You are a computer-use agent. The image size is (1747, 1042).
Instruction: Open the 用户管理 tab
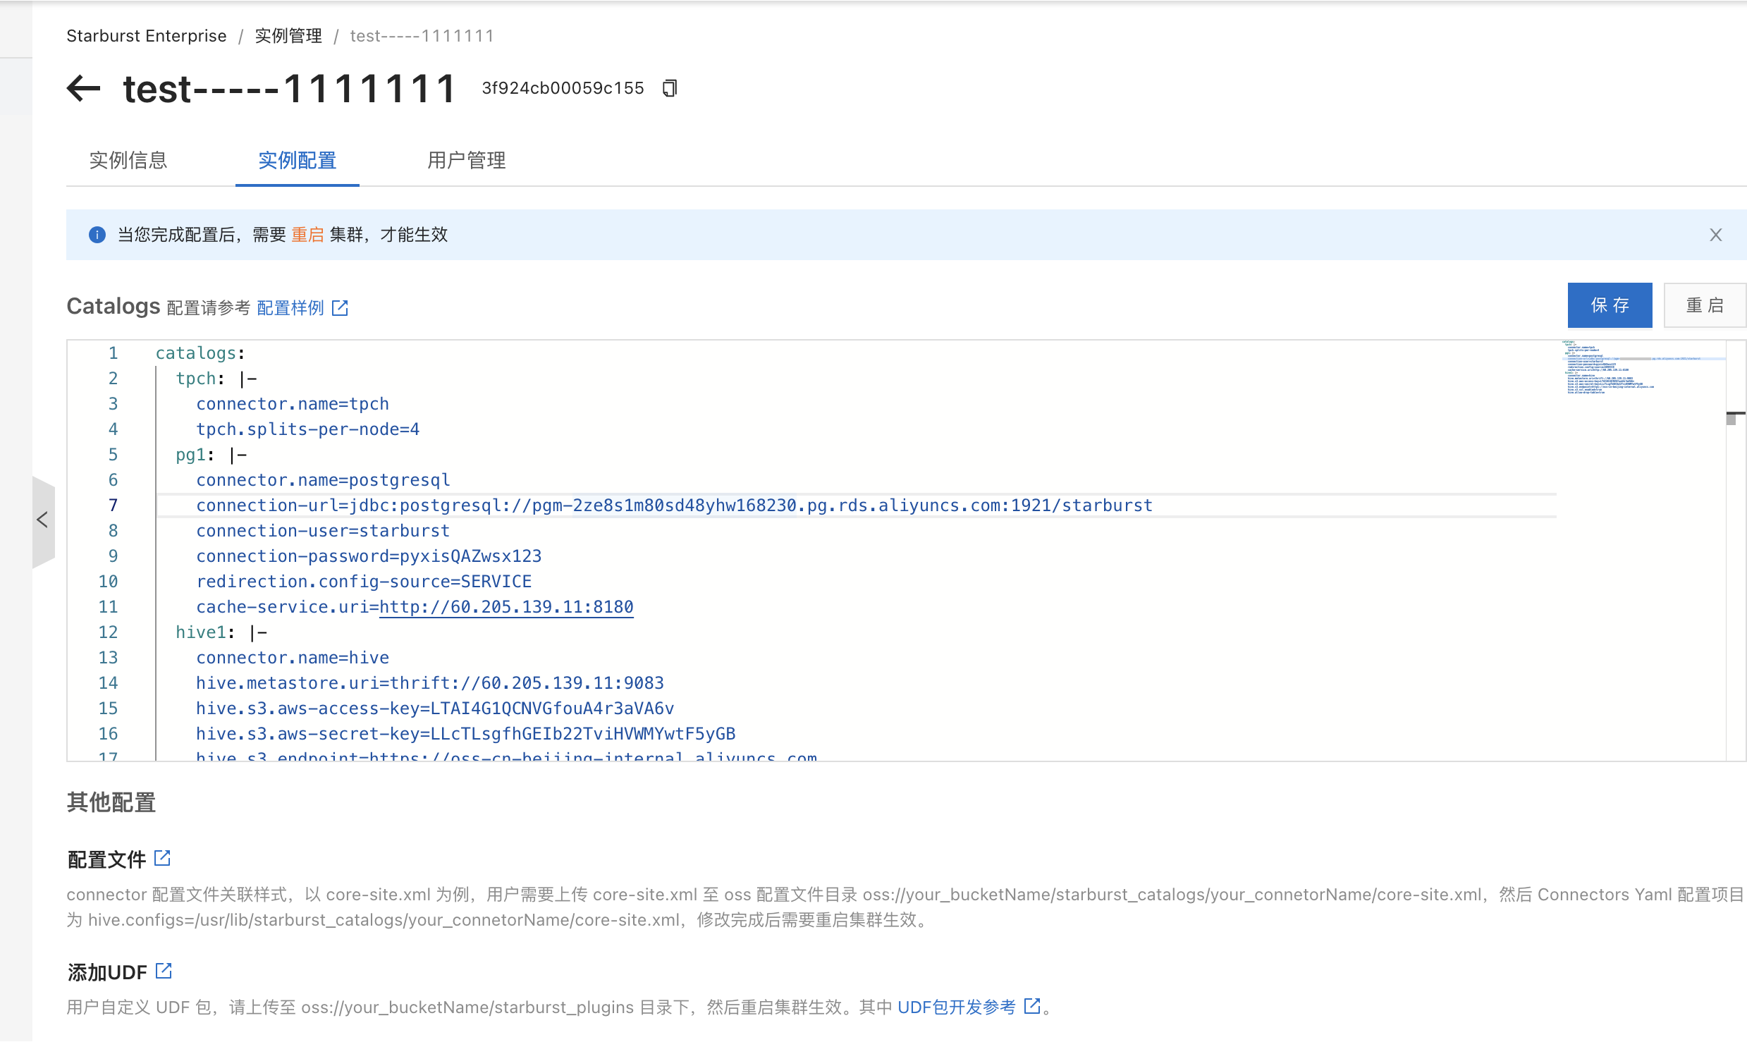467,160
